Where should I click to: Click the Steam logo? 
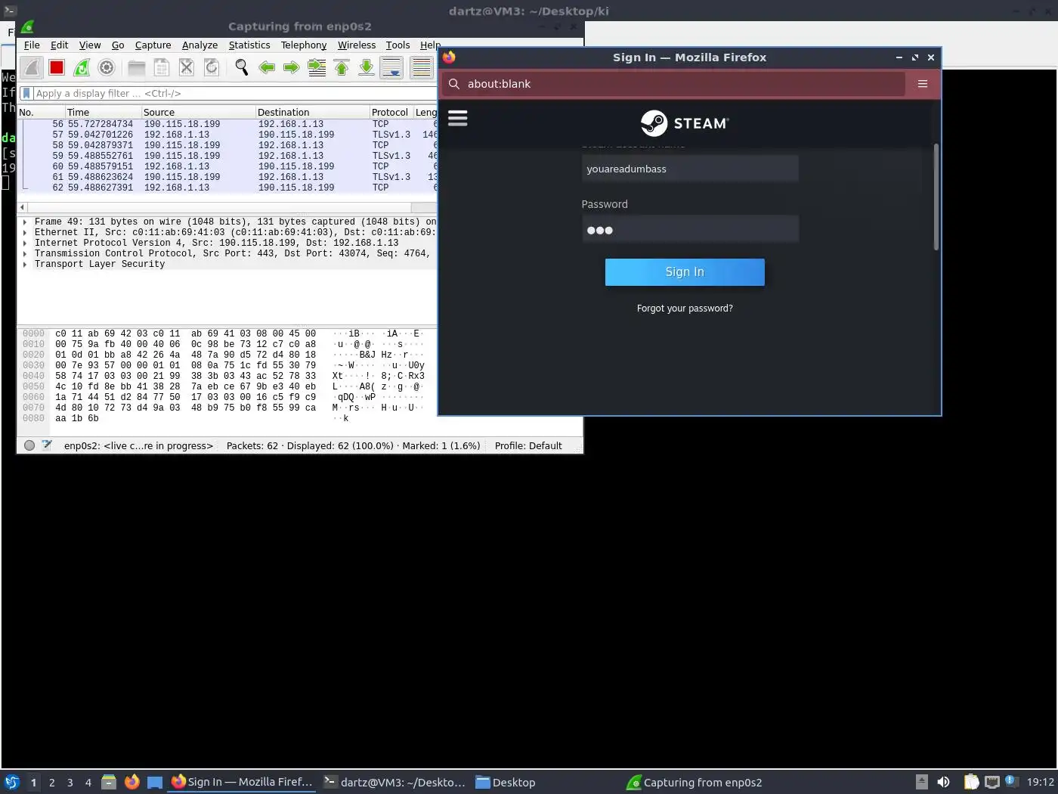pyautogui.click(x=685, y=123)
